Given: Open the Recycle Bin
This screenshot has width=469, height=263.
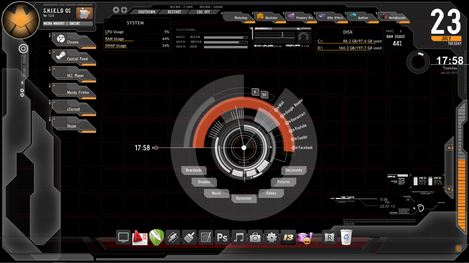Looking at the screenshot, I should [x=346, y=237].
